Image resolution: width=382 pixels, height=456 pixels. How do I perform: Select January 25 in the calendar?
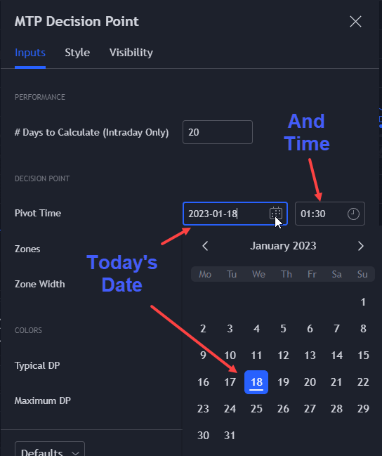(256, 409)
